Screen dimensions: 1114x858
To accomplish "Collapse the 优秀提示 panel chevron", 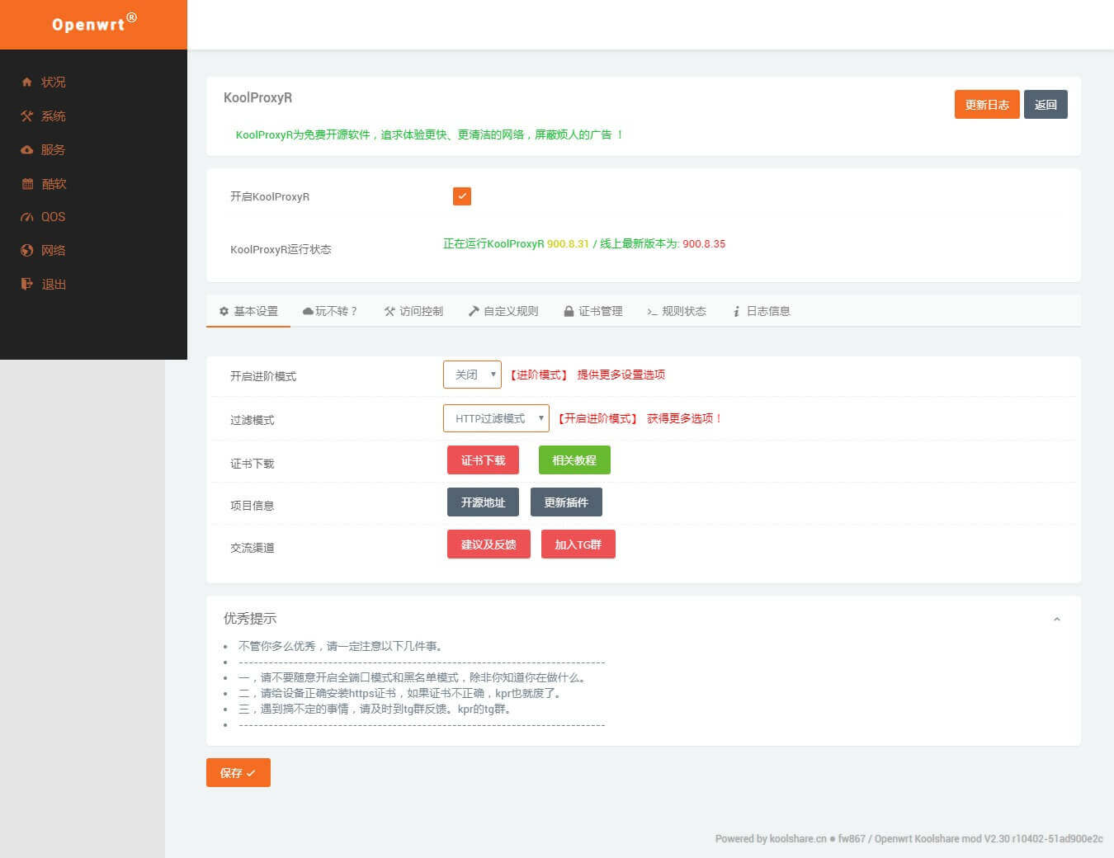I will (1056, 619).
